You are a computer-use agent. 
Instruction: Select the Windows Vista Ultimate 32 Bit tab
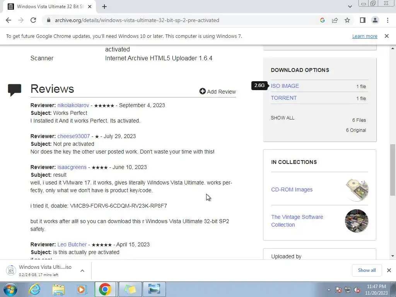tap(50, 7)
